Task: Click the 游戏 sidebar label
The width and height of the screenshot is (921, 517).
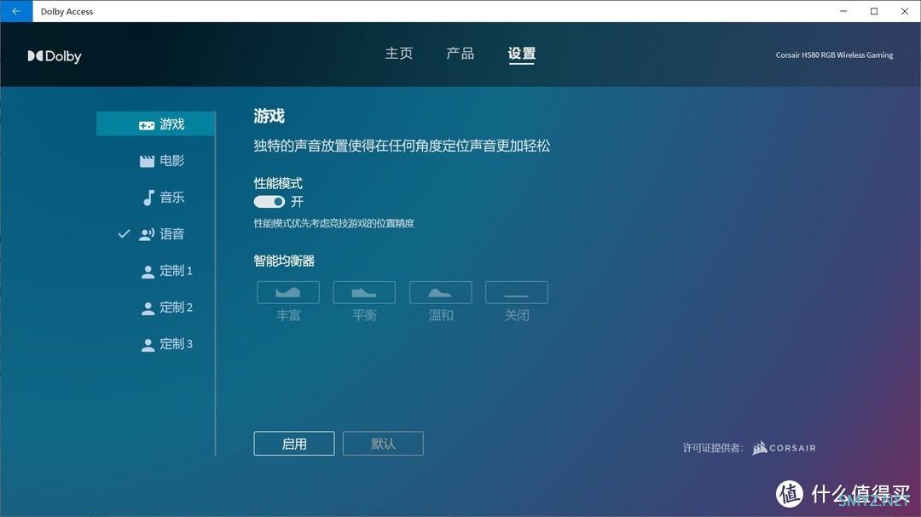Action: (172, 124)
